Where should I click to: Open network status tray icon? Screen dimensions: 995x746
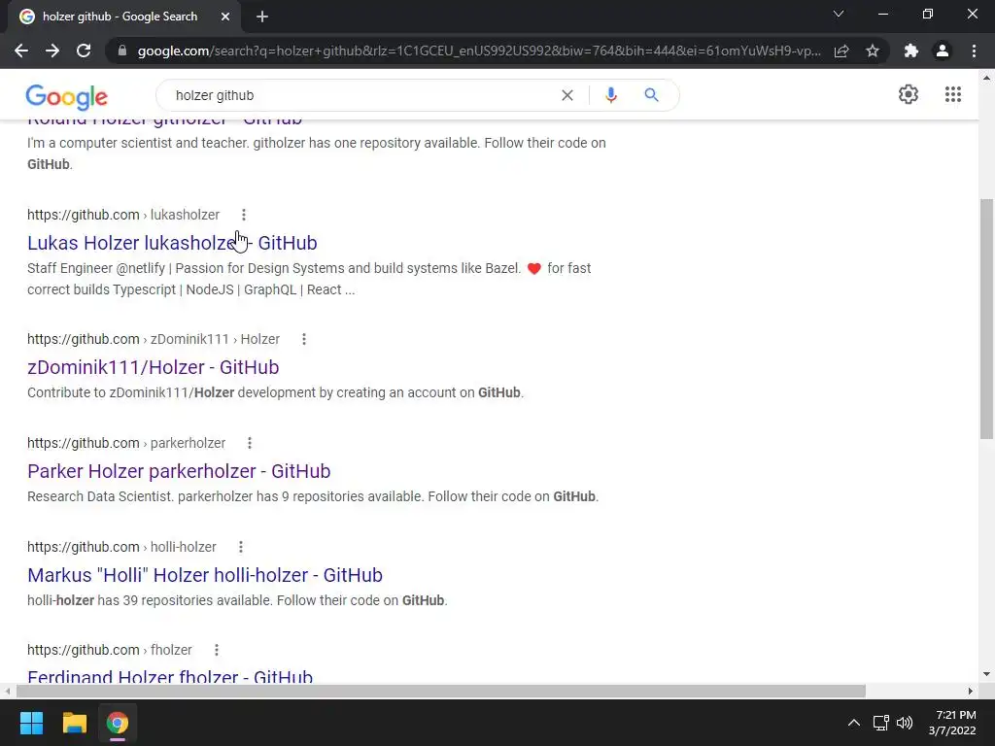880,723
